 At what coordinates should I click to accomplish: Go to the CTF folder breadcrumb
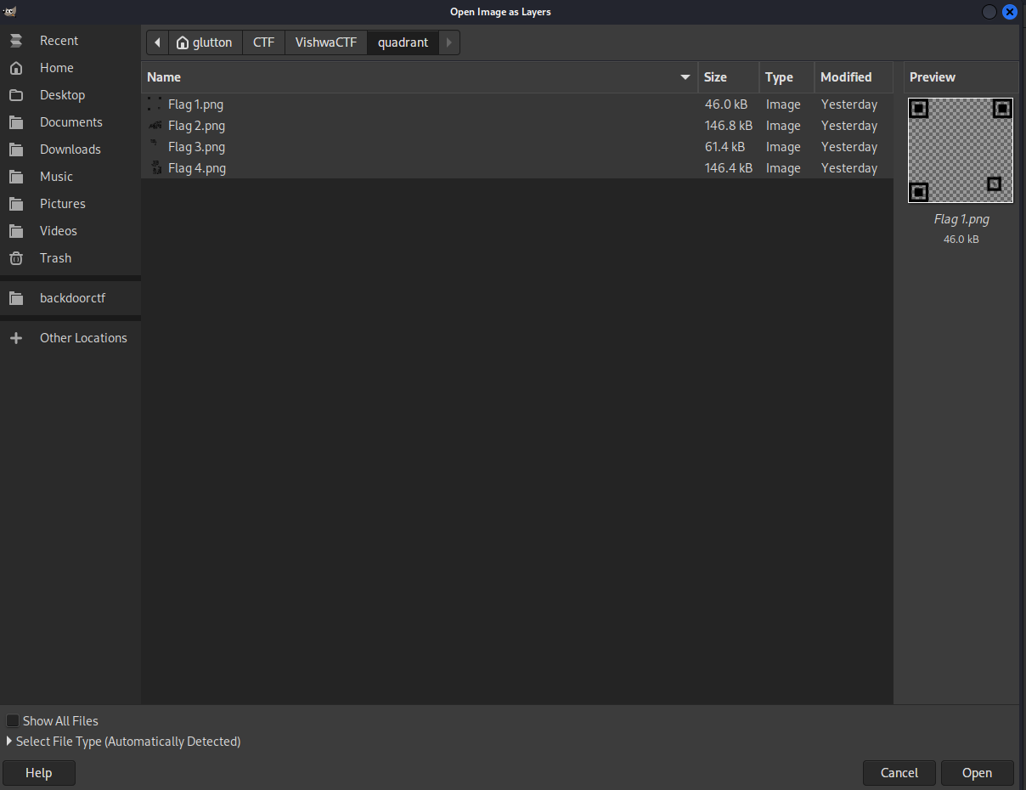[x=263, y=42]
